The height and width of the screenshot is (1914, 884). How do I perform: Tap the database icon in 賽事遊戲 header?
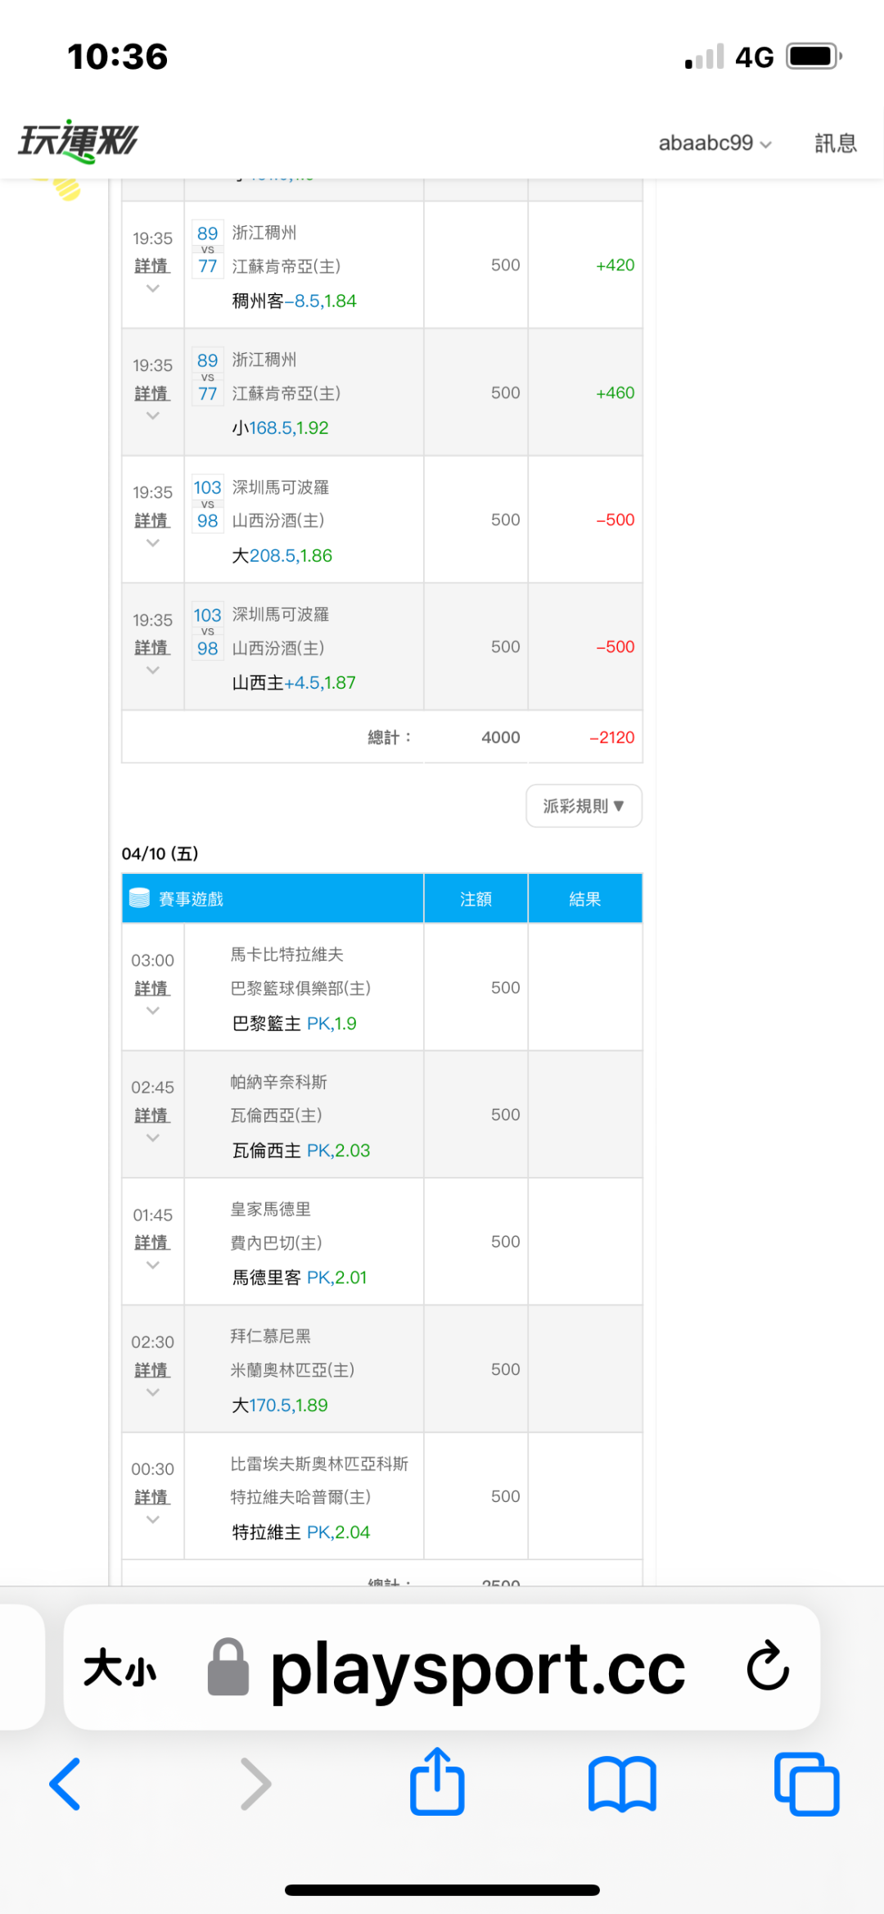click(x=140, y=898)
